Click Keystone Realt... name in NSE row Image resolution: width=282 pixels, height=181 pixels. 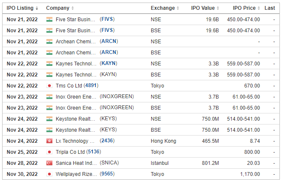pos(75,119)
